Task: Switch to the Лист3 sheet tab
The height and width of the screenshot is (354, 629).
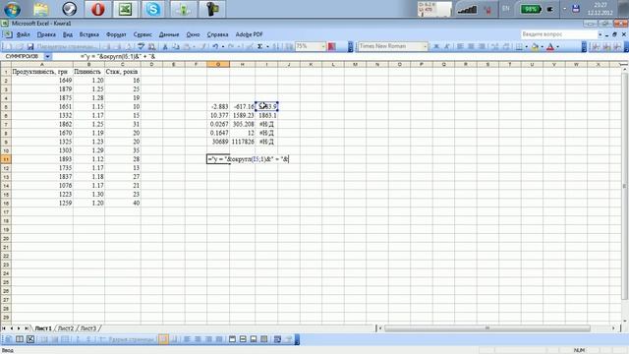Action: [87, 328]
